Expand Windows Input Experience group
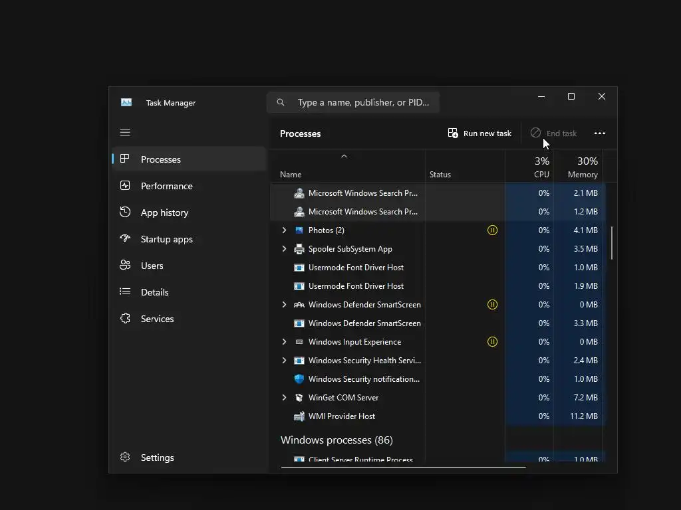The width and height of the screenshot is (681, 510). click(284, 342)
